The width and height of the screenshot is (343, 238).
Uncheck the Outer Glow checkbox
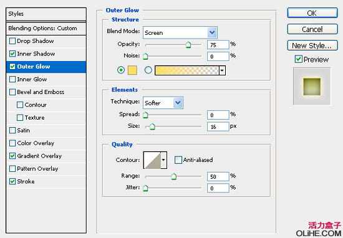(12, 67)
